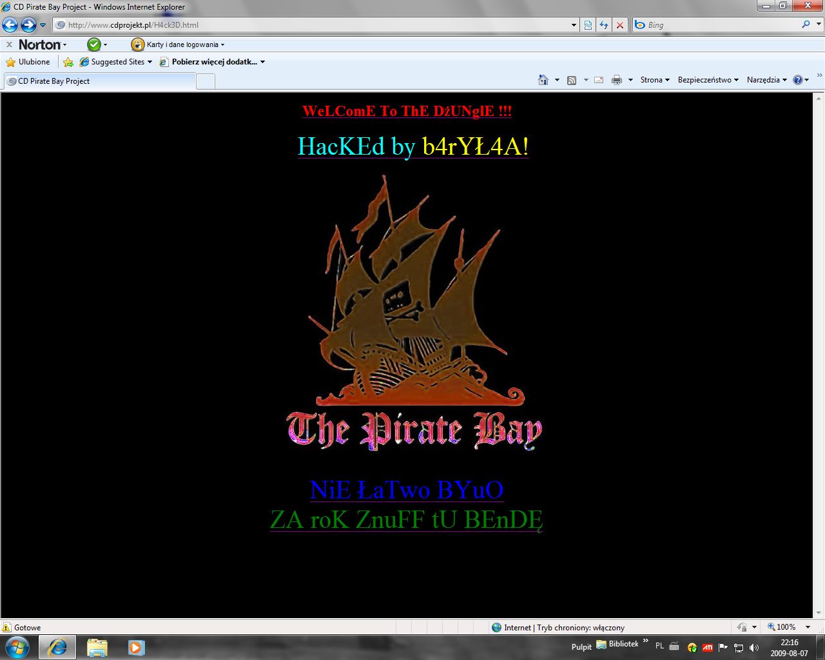
Task: Click the Internet Explorer taskbar icon
Action: (x=57, y=647)
